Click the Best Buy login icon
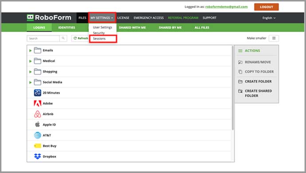Image resolution: width=306 pixels, height=173 pixels. point(37,146)
